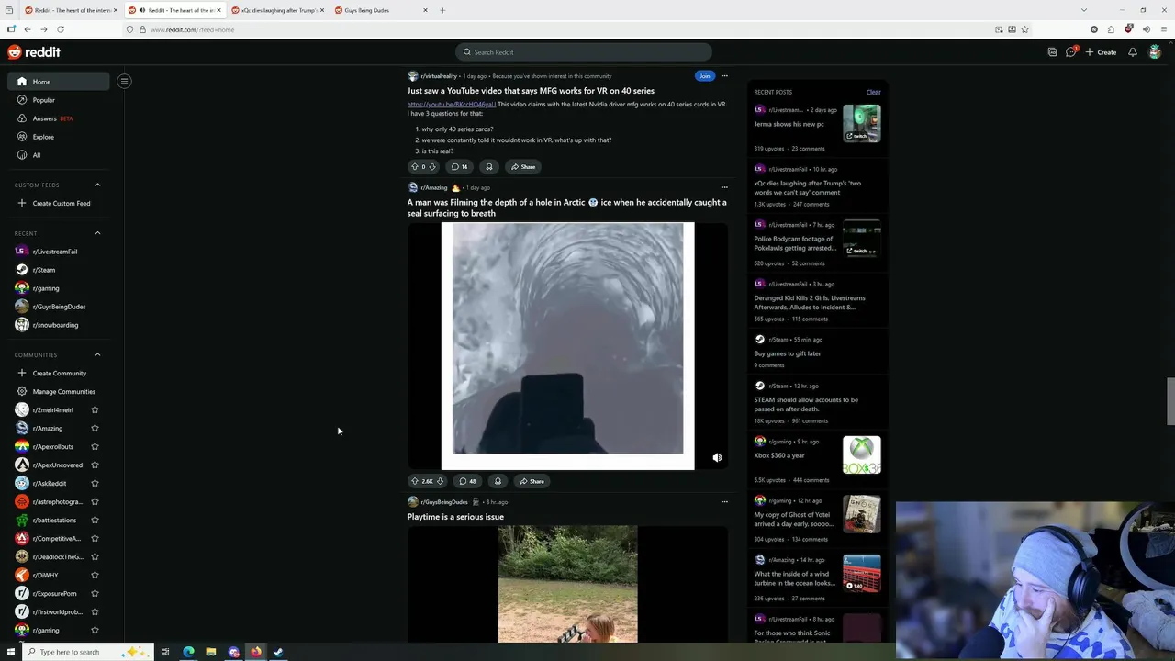Click Create Community

point(59,373)
